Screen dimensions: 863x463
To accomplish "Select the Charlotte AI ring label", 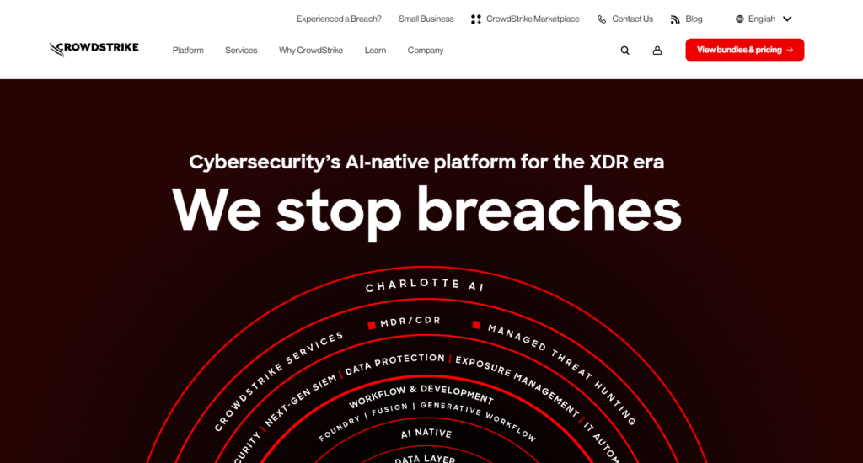I will coord(425,286).
